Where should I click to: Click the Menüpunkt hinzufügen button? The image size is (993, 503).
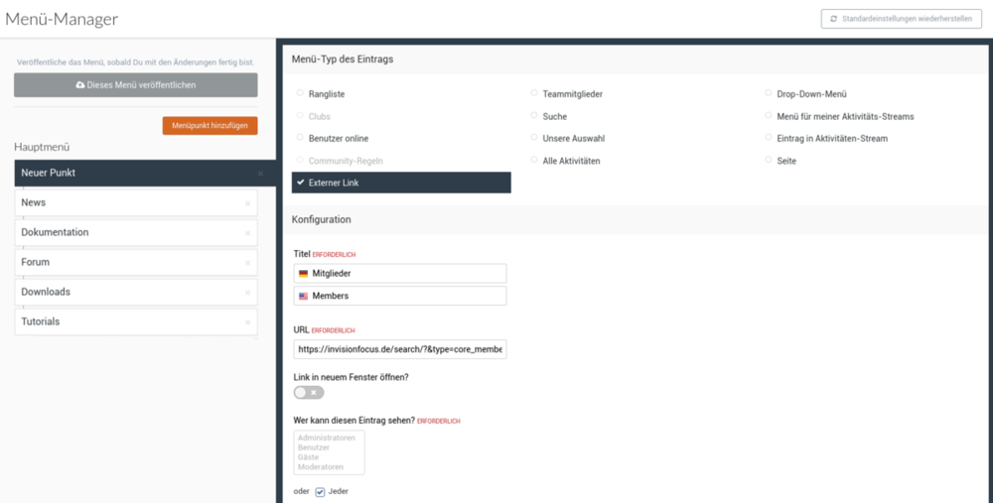pos(210,126)
